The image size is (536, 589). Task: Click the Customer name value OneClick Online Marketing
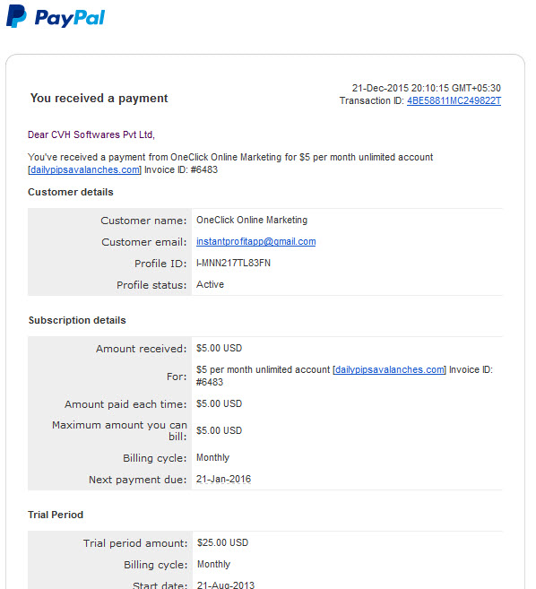[x=252, y=220]
